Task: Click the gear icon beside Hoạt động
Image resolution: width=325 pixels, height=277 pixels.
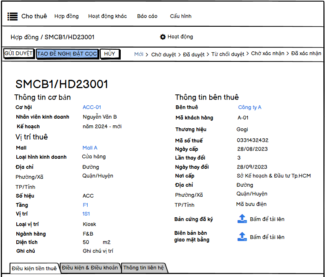Action: click(162, 37)
